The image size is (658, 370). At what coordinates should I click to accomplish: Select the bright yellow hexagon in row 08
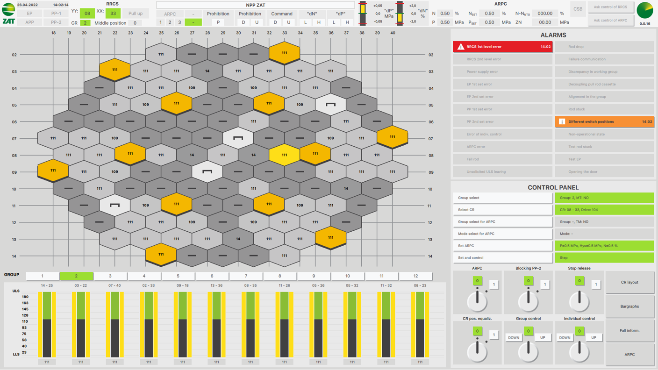tap(284, 155)
